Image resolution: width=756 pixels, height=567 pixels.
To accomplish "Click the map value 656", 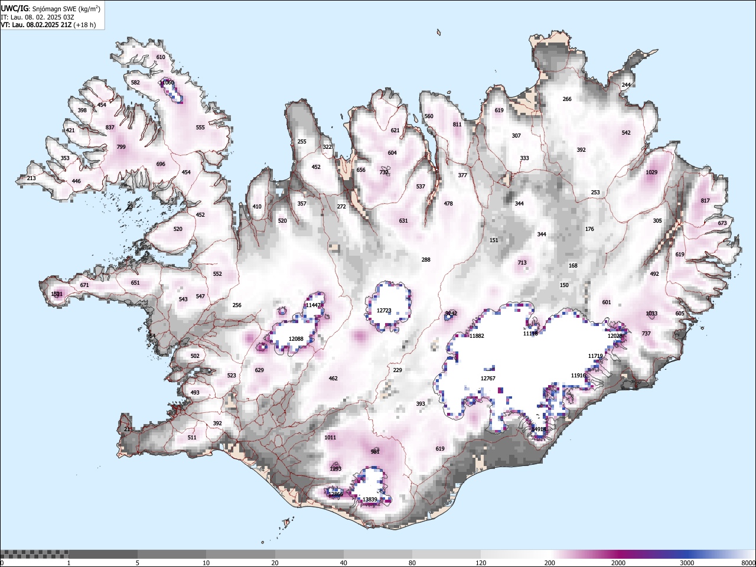I will click(361, 170).
